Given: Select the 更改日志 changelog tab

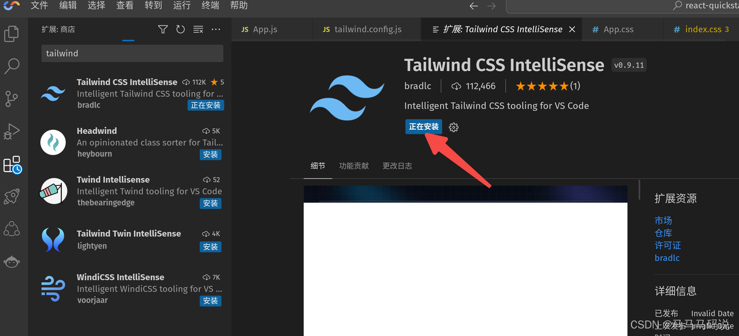Looking at the screenshot, I should pyautogui.click(x=397, y=166).
